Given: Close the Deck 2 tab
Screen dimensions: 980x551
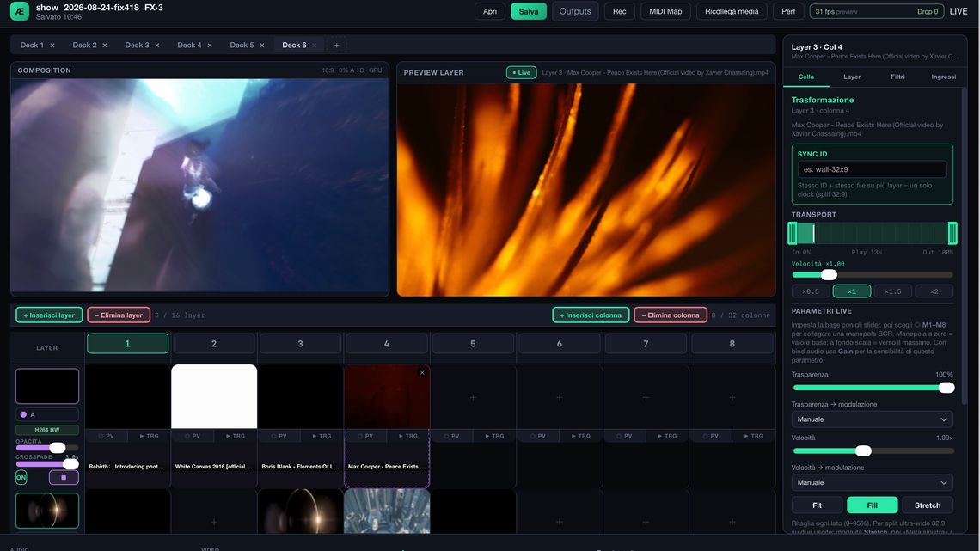Looking at the screenshot, I should [x=105, y=46].
